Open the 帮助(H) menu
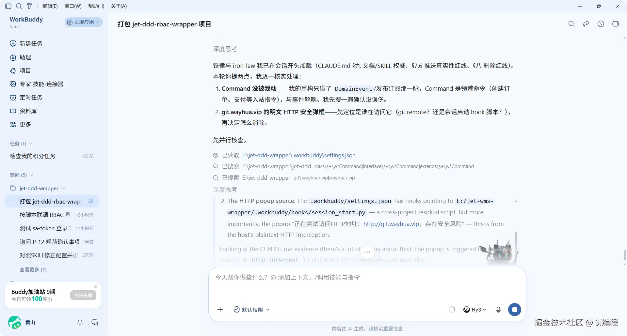The width and height of the screenshot is (627, 336). (x=96, y=6)
